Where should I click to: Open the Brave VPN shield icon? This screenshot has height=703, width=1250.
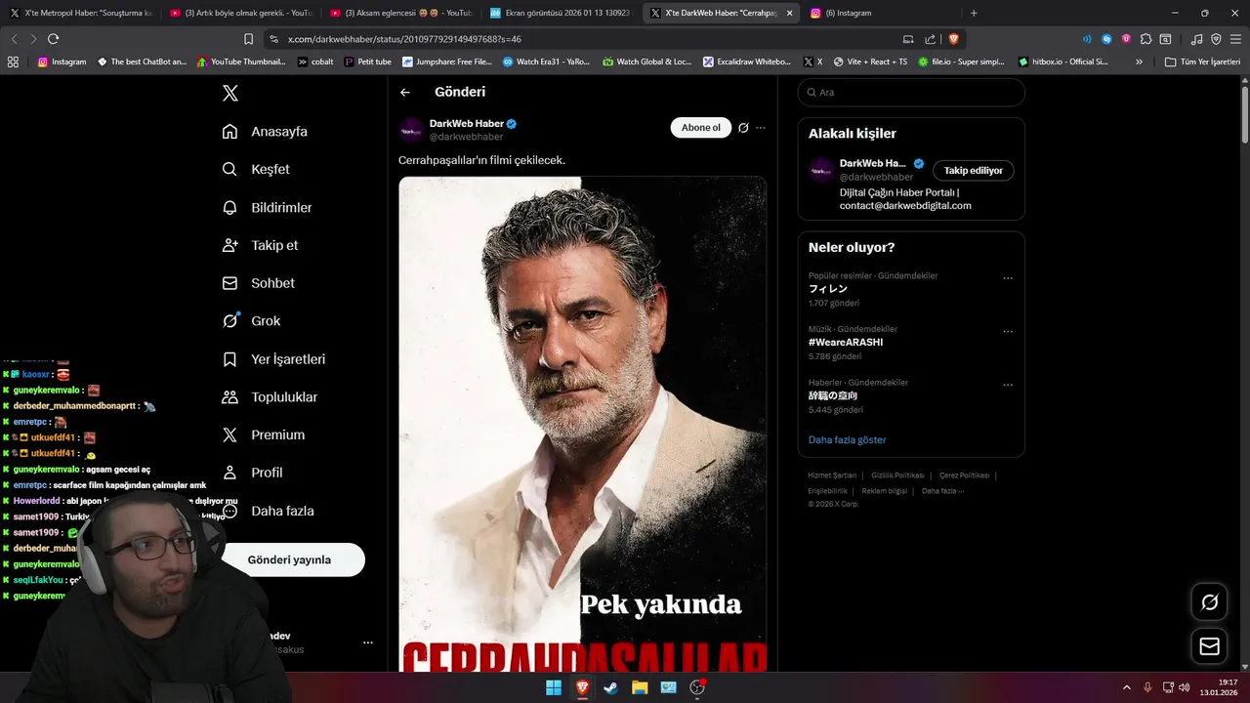[1216, 39]
